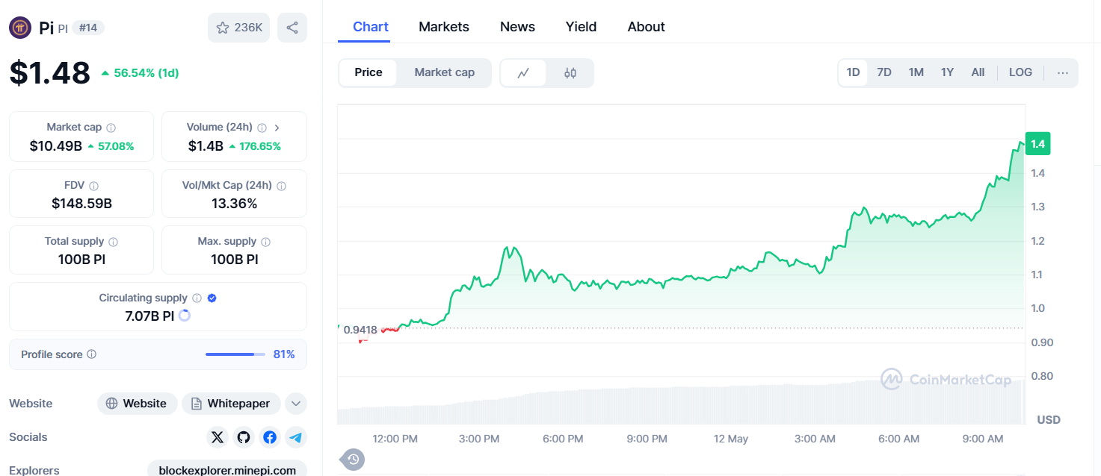Click the 3:00 PM time axis label
This screenshot has width=1101, height=476.
tap(479, 439)
